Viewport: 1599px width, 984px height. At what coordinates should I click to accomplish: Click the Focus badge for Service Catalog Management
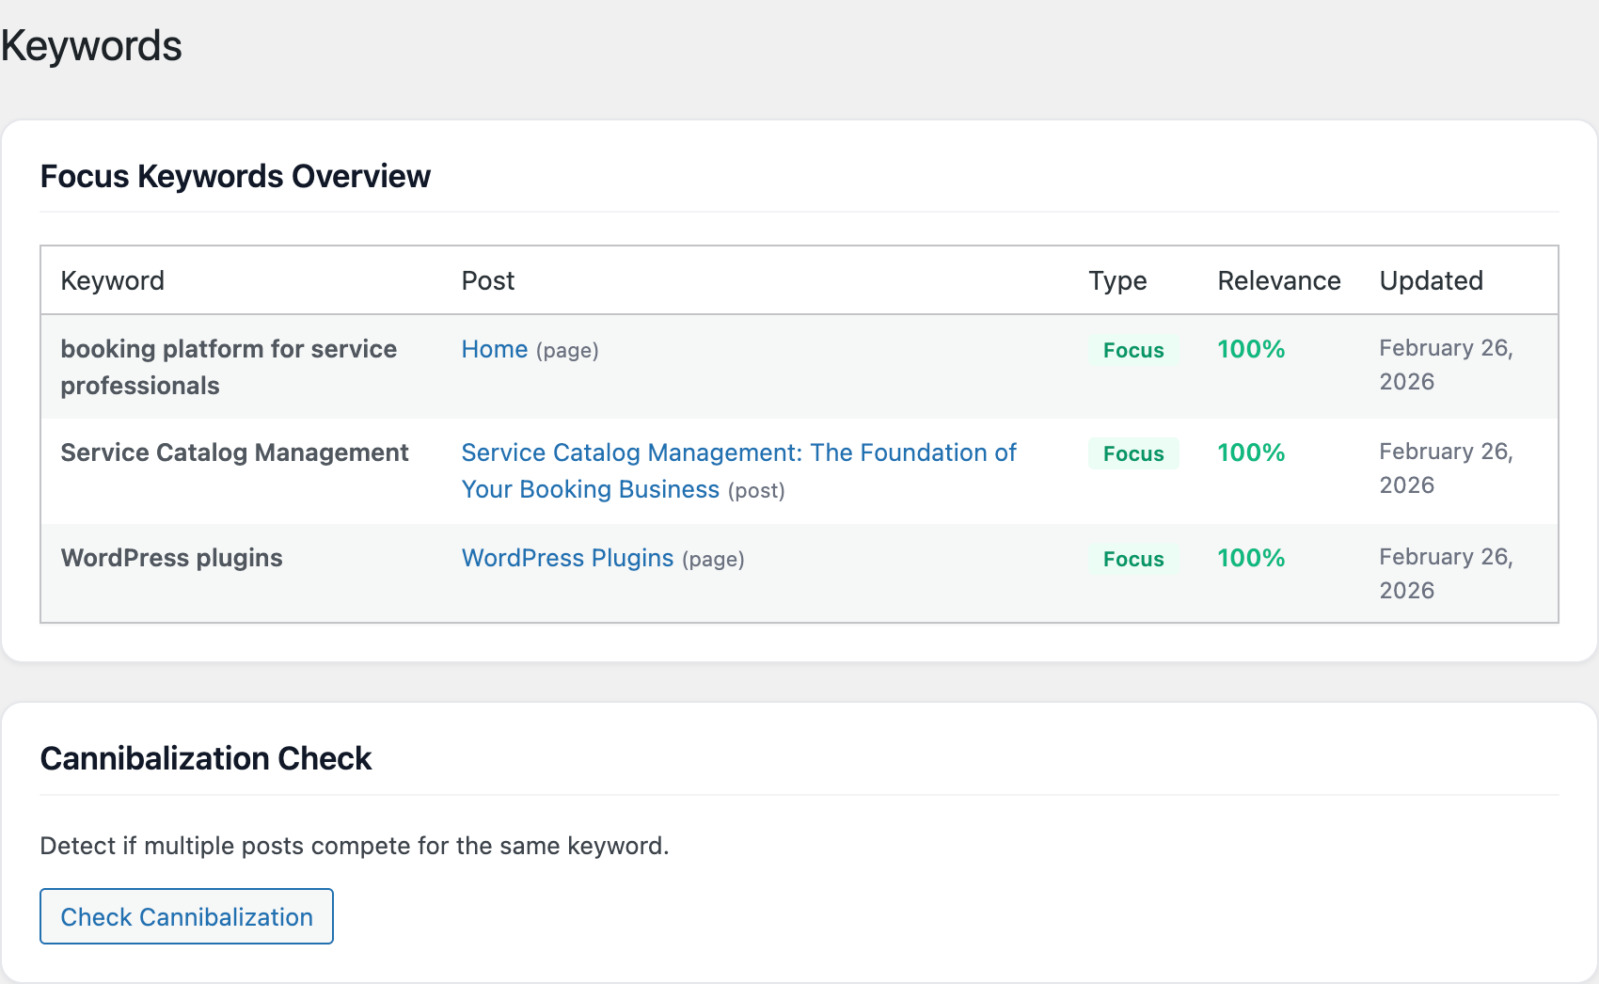[x=1132, y=453]
